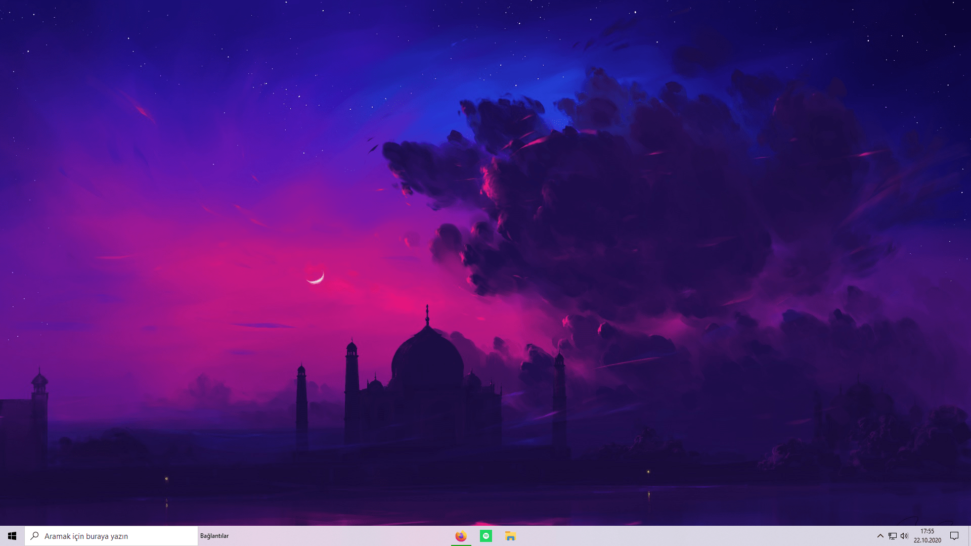Click the Show desktop strip at the taskbar edge

(969, 536)
